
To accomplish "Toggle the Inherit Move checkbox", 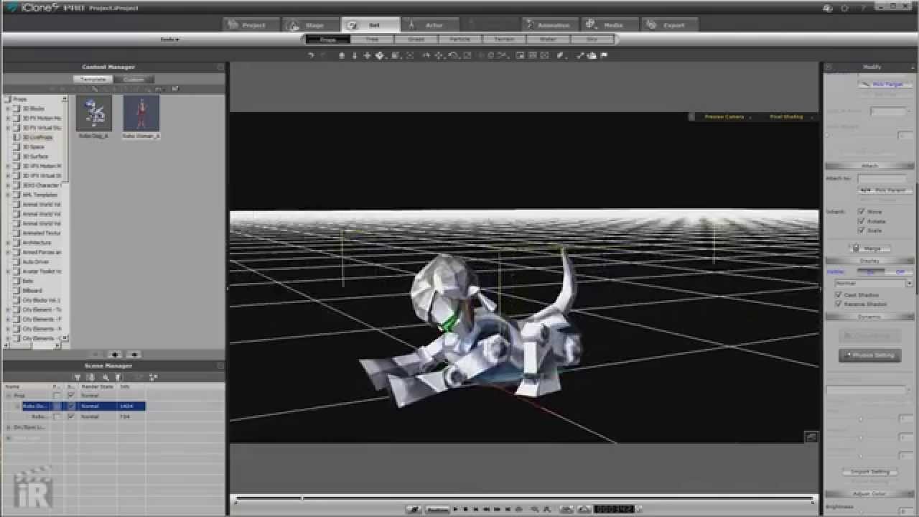I will [861, 212].
